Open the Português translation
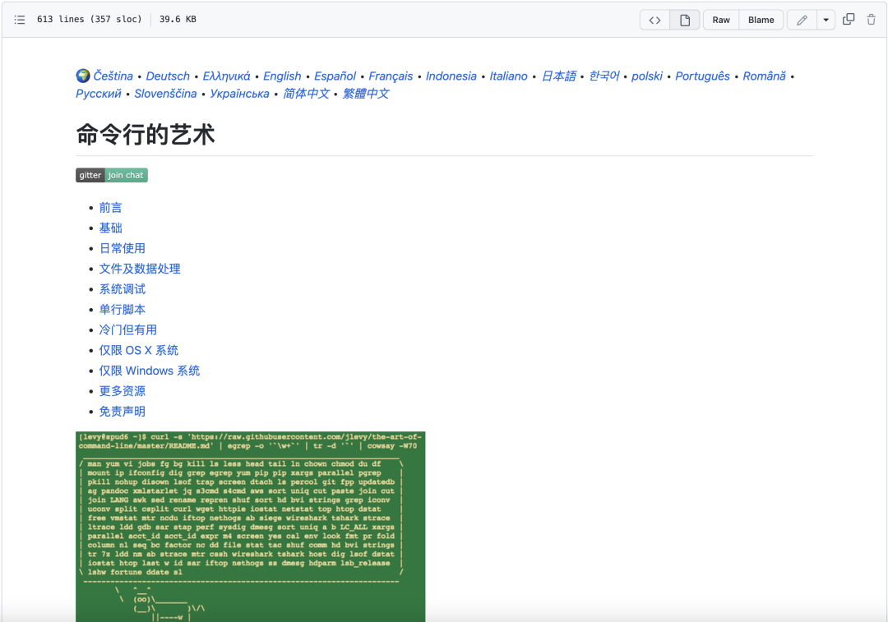The height and width of the screenshot is (622, 888). pyautogui.click(x=703, y=76)
